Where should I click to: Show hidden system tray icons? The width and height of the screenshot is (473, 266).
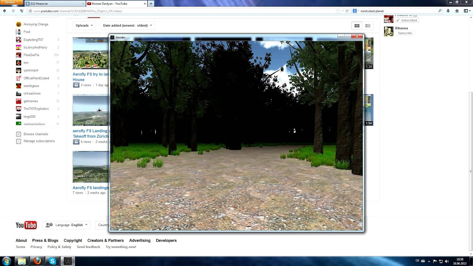[429, 261]
